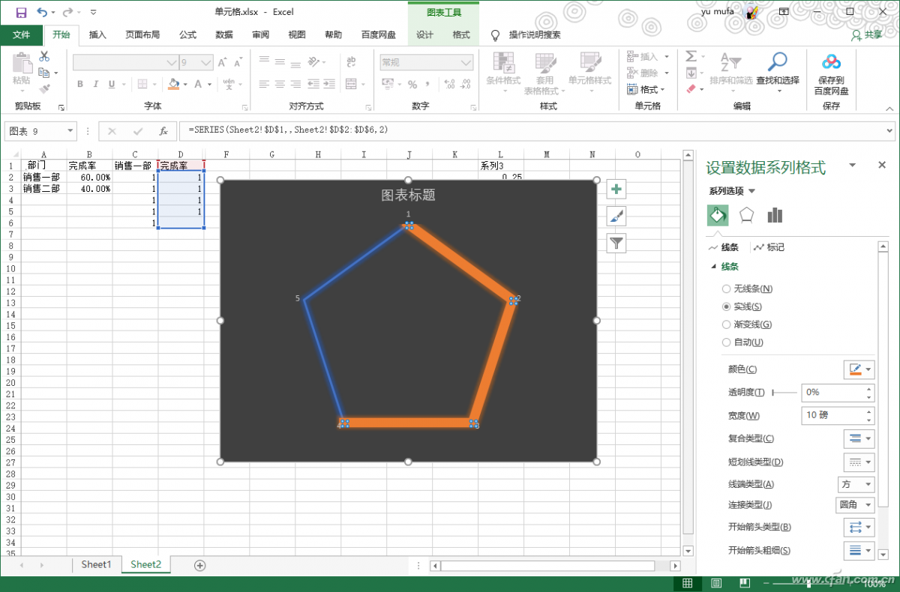Select the Fill & Line paint bucket icon
Image resolution: width=900 pixels, height=592 pixels.
tap(718, 215)
